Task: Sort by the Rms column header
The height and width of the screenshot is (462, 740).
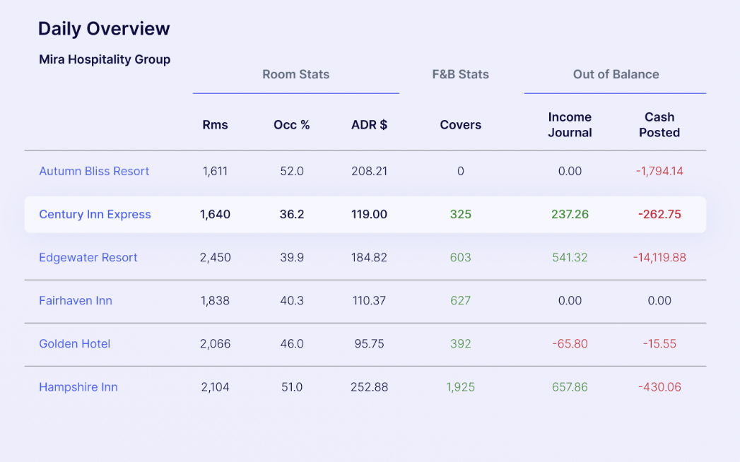Action: pos(215,125)
